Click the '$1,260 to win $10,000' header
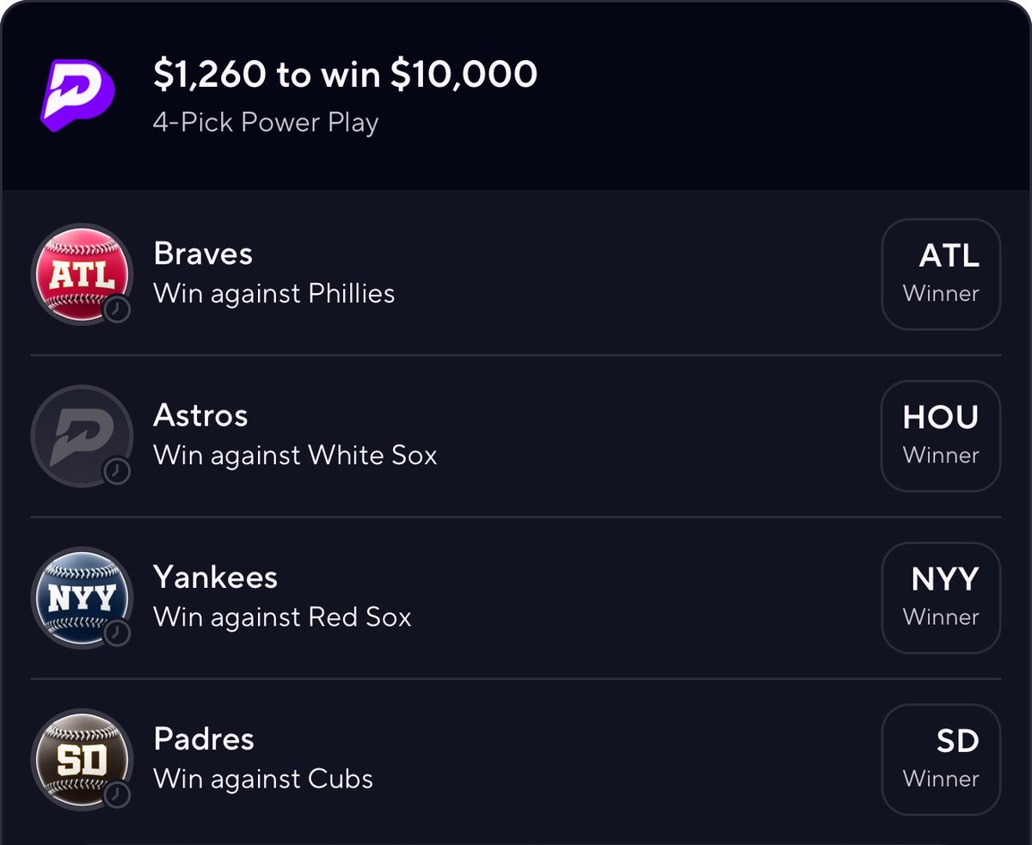 click(x=345, y=75)
